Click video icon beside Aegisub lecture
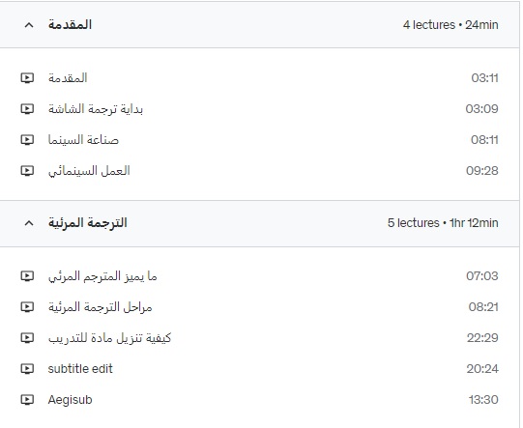 [x=27, y=400]
